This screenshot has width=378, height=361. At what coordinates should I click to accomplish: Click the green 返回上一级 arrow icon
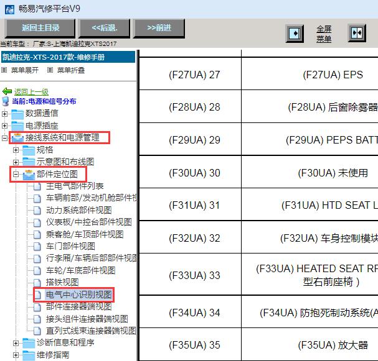pos(7,91)
